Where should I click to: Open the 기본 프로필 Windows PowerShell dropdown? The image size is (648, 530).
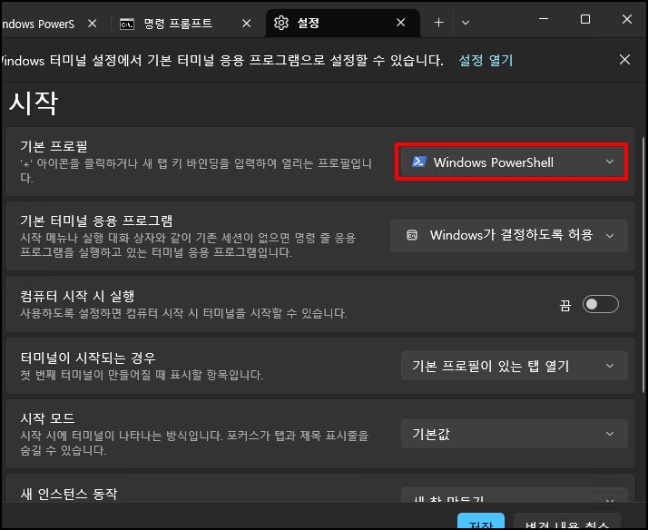pyautogui.click(x=512, y=162)
